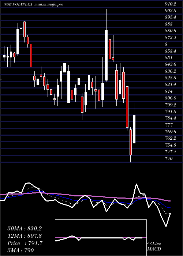
Task: Click the 784.4 price axis label
Action: [x=171, y=118]
